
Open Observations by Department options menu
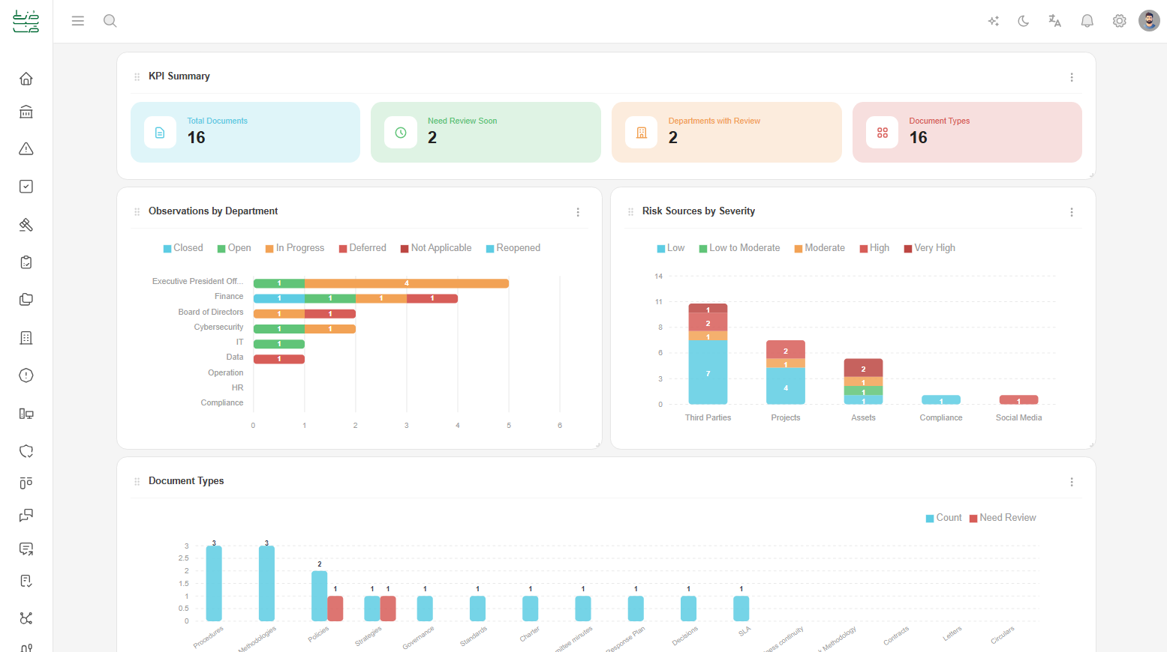578,212
